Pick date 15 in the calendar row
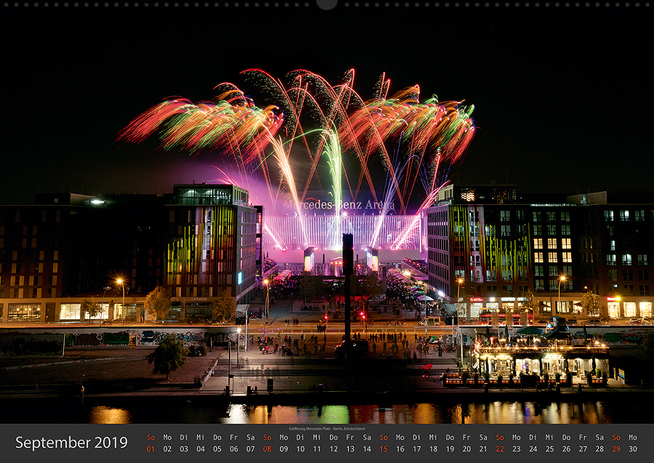654x463 pixels. tap(383, 449)
